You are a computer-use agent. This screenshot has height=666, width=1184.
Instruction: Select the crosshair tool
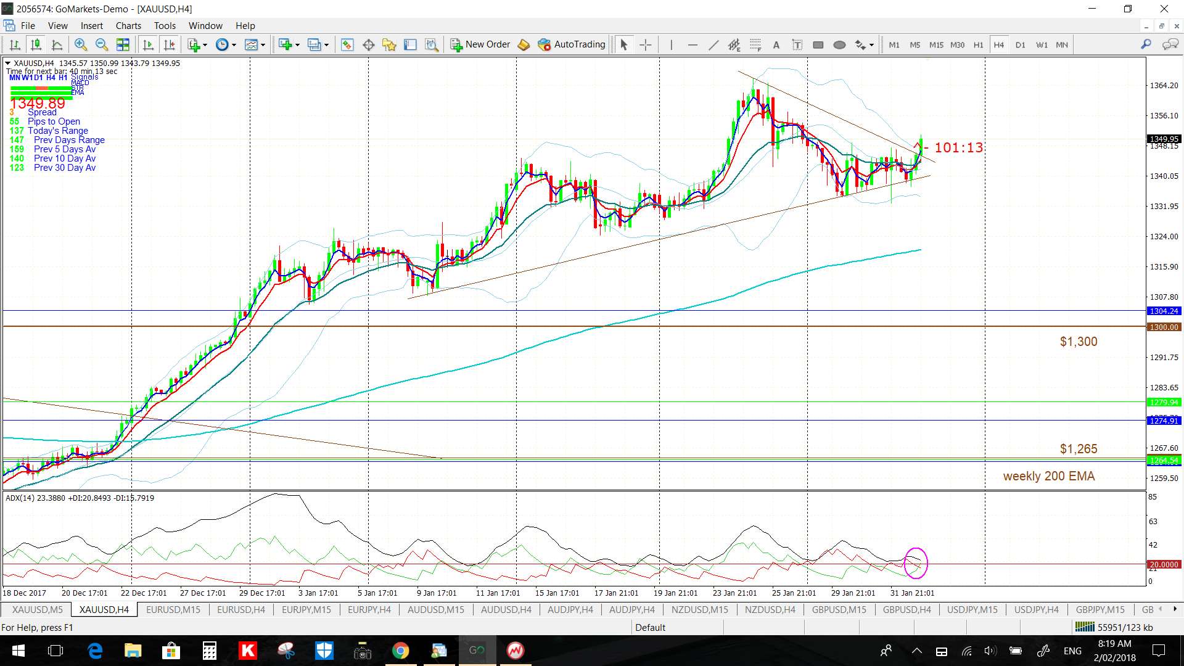(x=645, y=44)
